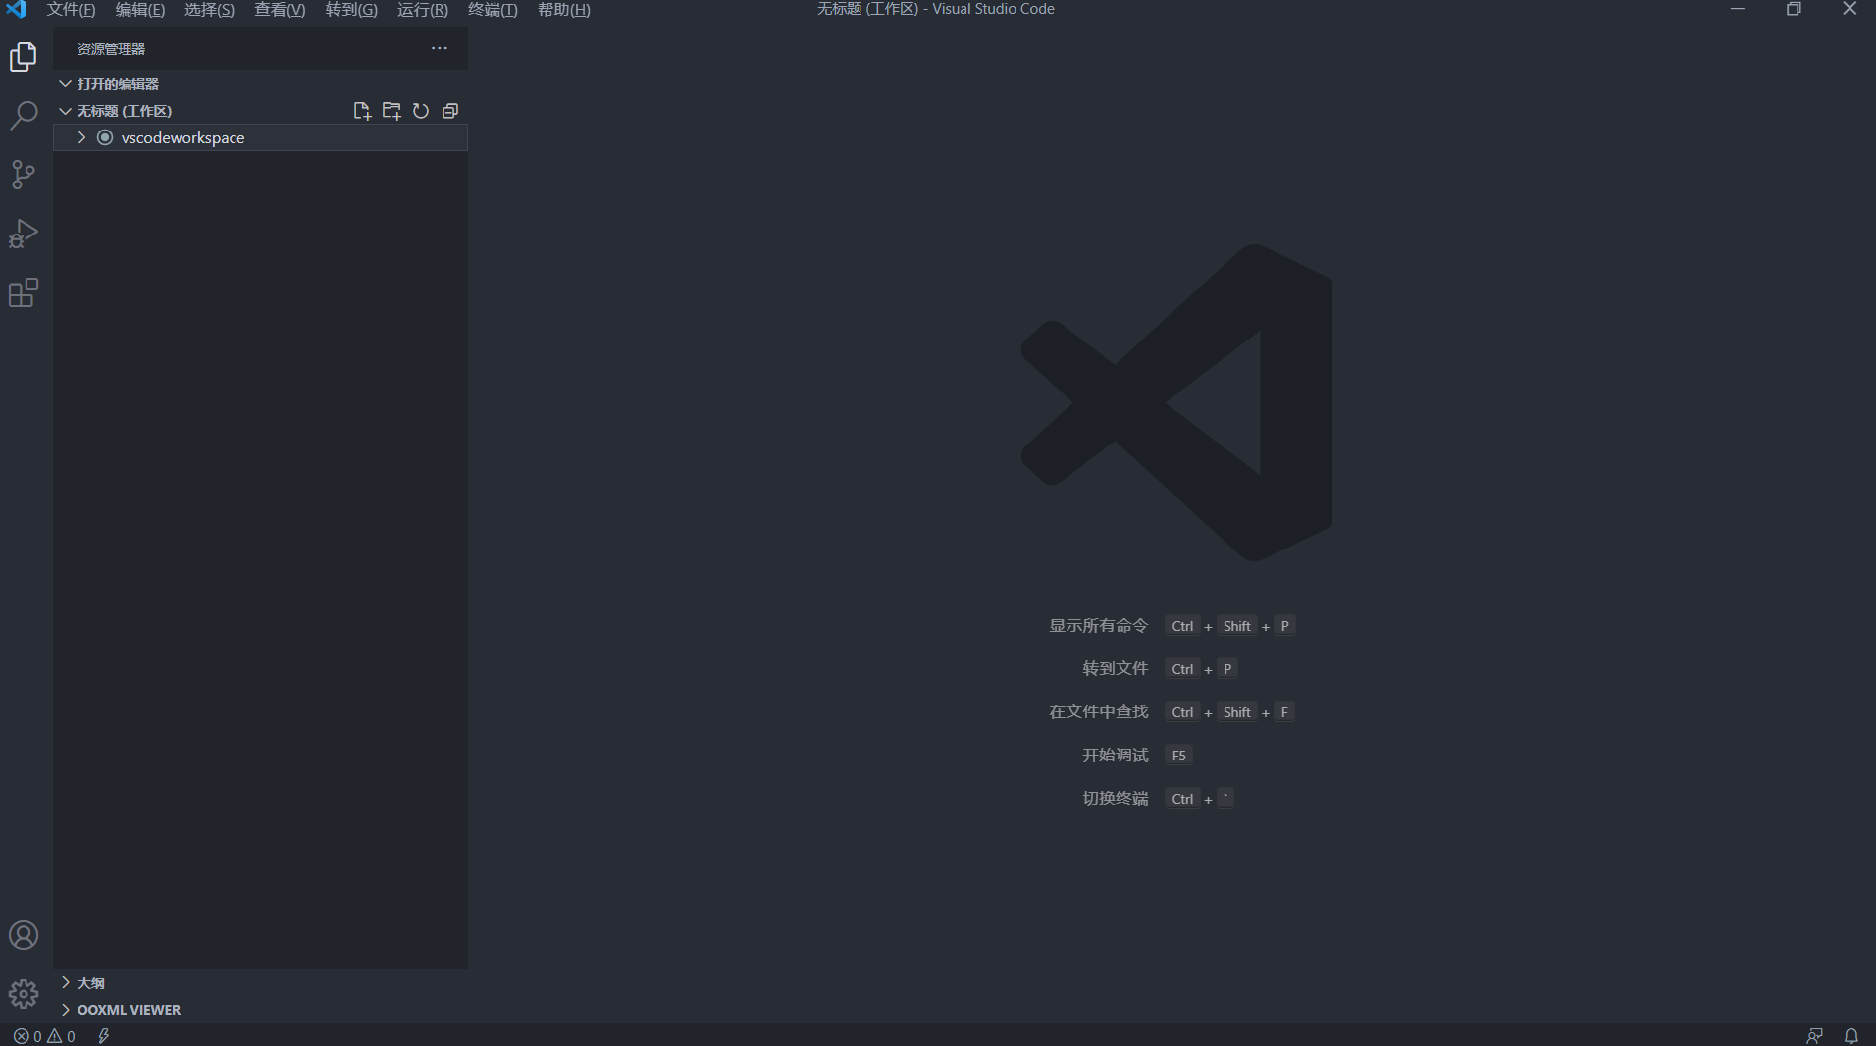Collapse the 打开的编辑器 section
The width and height of the screenshot is (1876, 1046).
pos(65,84)
